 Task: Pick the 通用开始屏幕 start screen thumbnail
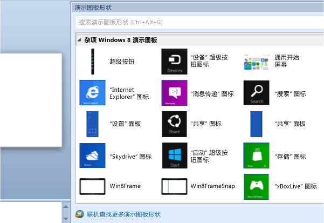[x=256, y=62]
